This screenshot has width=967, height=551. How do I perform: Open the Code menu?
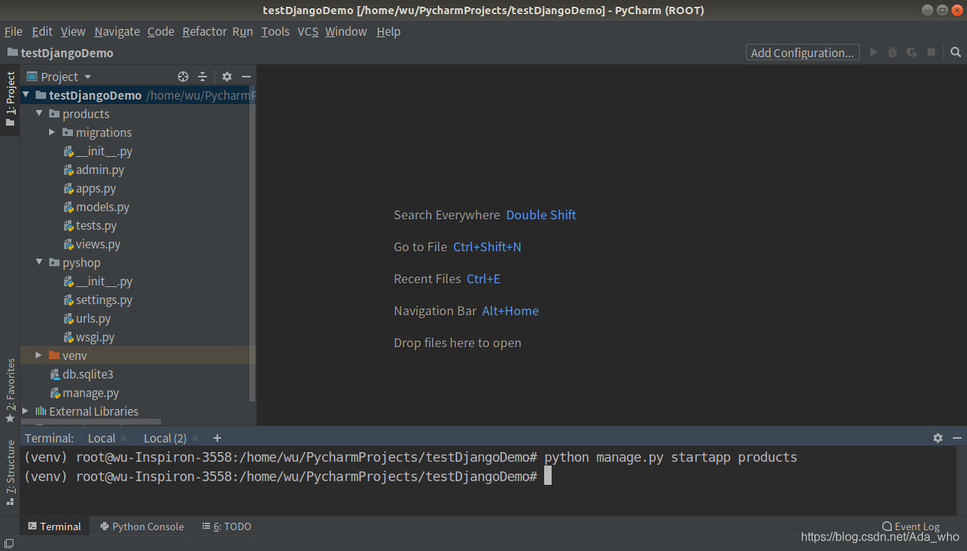[x=161, y=31]
